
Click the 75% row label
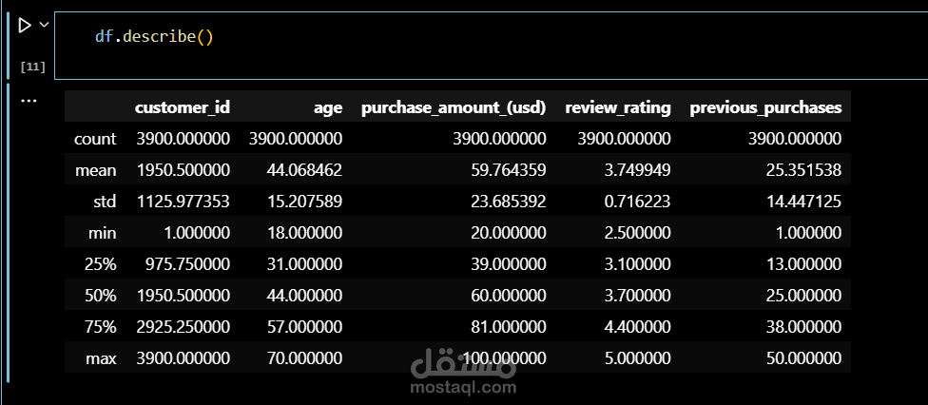click(x=100, y=327)
